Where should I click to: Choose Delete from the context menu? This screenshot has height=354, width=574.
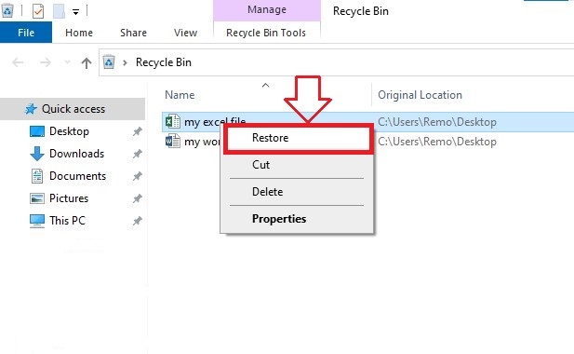297,192
